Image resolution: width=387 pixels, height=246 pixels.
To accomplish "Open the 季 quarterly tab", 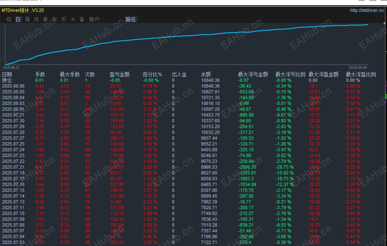I will point(45,19).
